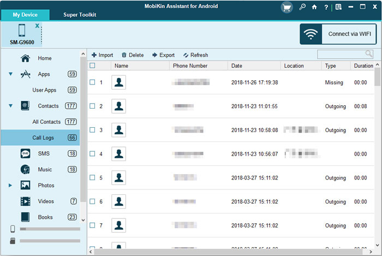Click contact avatar in call log row 5
This screenshot has height=256, width=382.
coord(118,178)
